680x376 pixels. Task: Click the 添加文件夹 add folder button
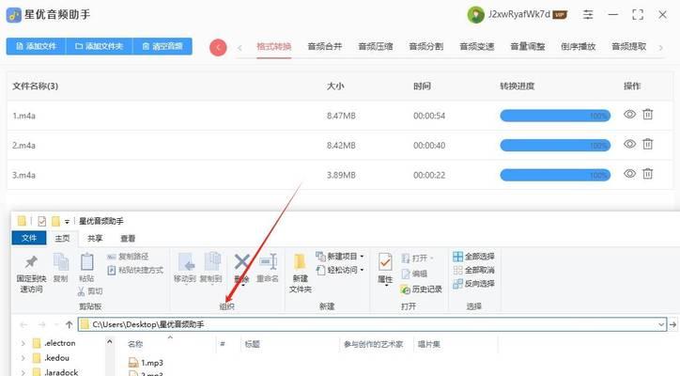[100, 46]
